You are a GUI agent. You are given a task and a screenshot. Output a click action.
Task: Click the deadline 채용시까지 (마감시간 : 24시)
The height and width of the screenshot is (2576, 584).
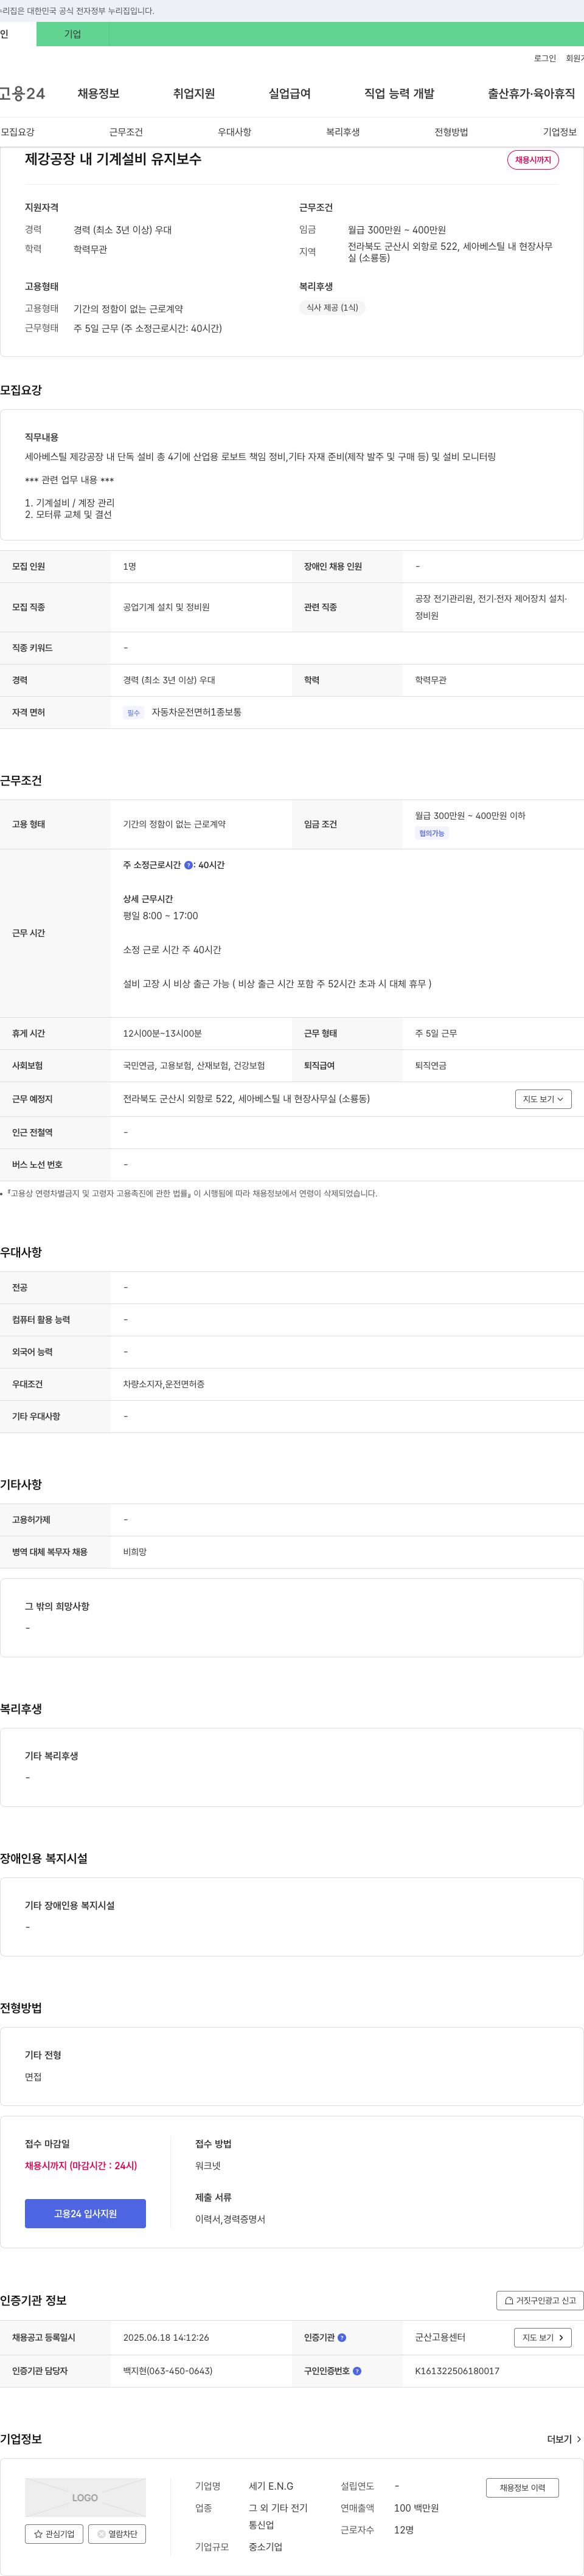(81, 2165)
